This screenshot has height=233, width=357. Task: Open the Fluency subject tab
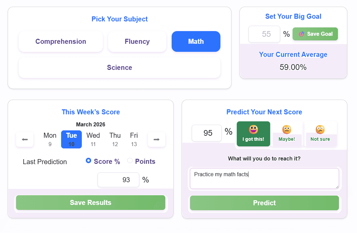137,41
